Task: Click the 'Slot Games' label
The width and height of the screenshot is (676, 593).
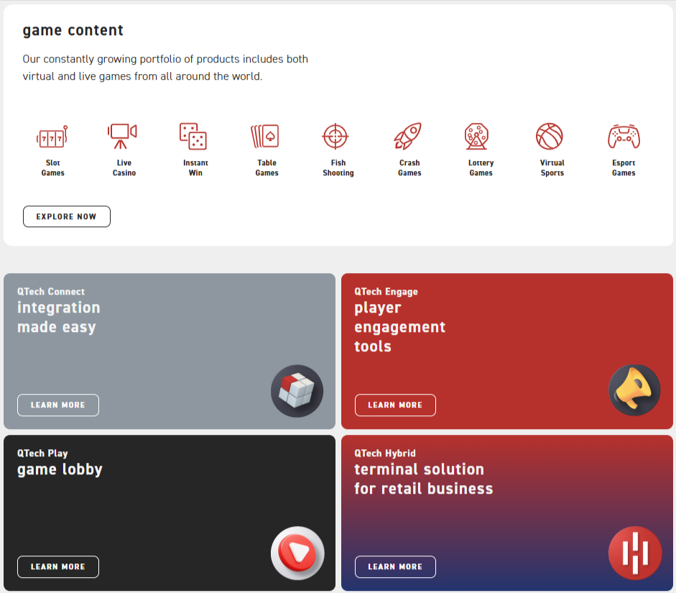Action: coord(52,167)
